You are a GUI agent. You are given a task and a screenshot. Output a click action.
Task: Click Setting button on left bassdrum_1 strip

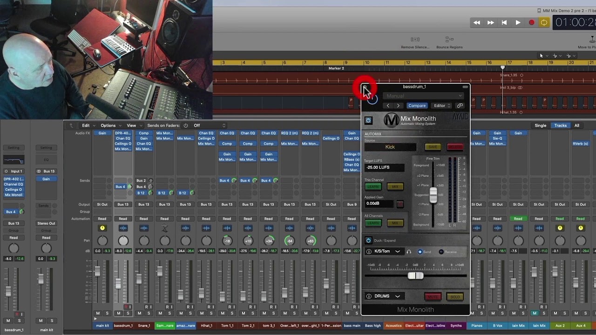click(14, 148)
